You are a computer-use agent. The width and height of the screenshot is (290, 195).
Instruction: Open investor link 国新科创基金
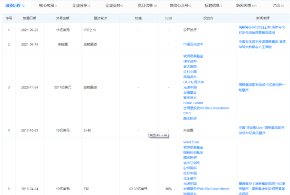[x=193, y=153]
